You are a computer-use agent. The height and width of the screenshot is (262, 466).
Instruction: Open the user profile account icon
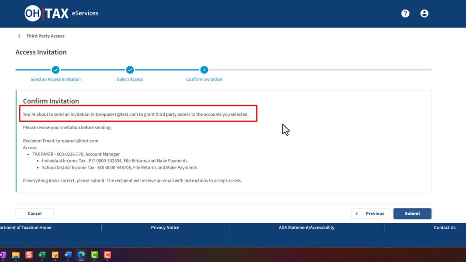424,14
